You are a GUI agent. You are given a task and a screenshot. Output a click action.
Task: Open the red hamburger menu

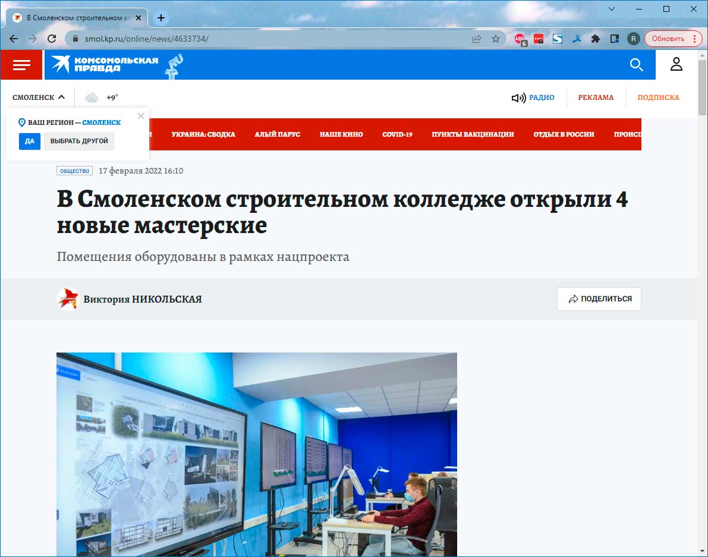pyautogui.click(x=21, y=65)
